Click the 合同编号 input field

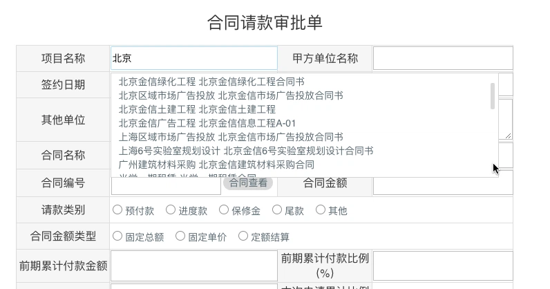[x=166, y=186]
